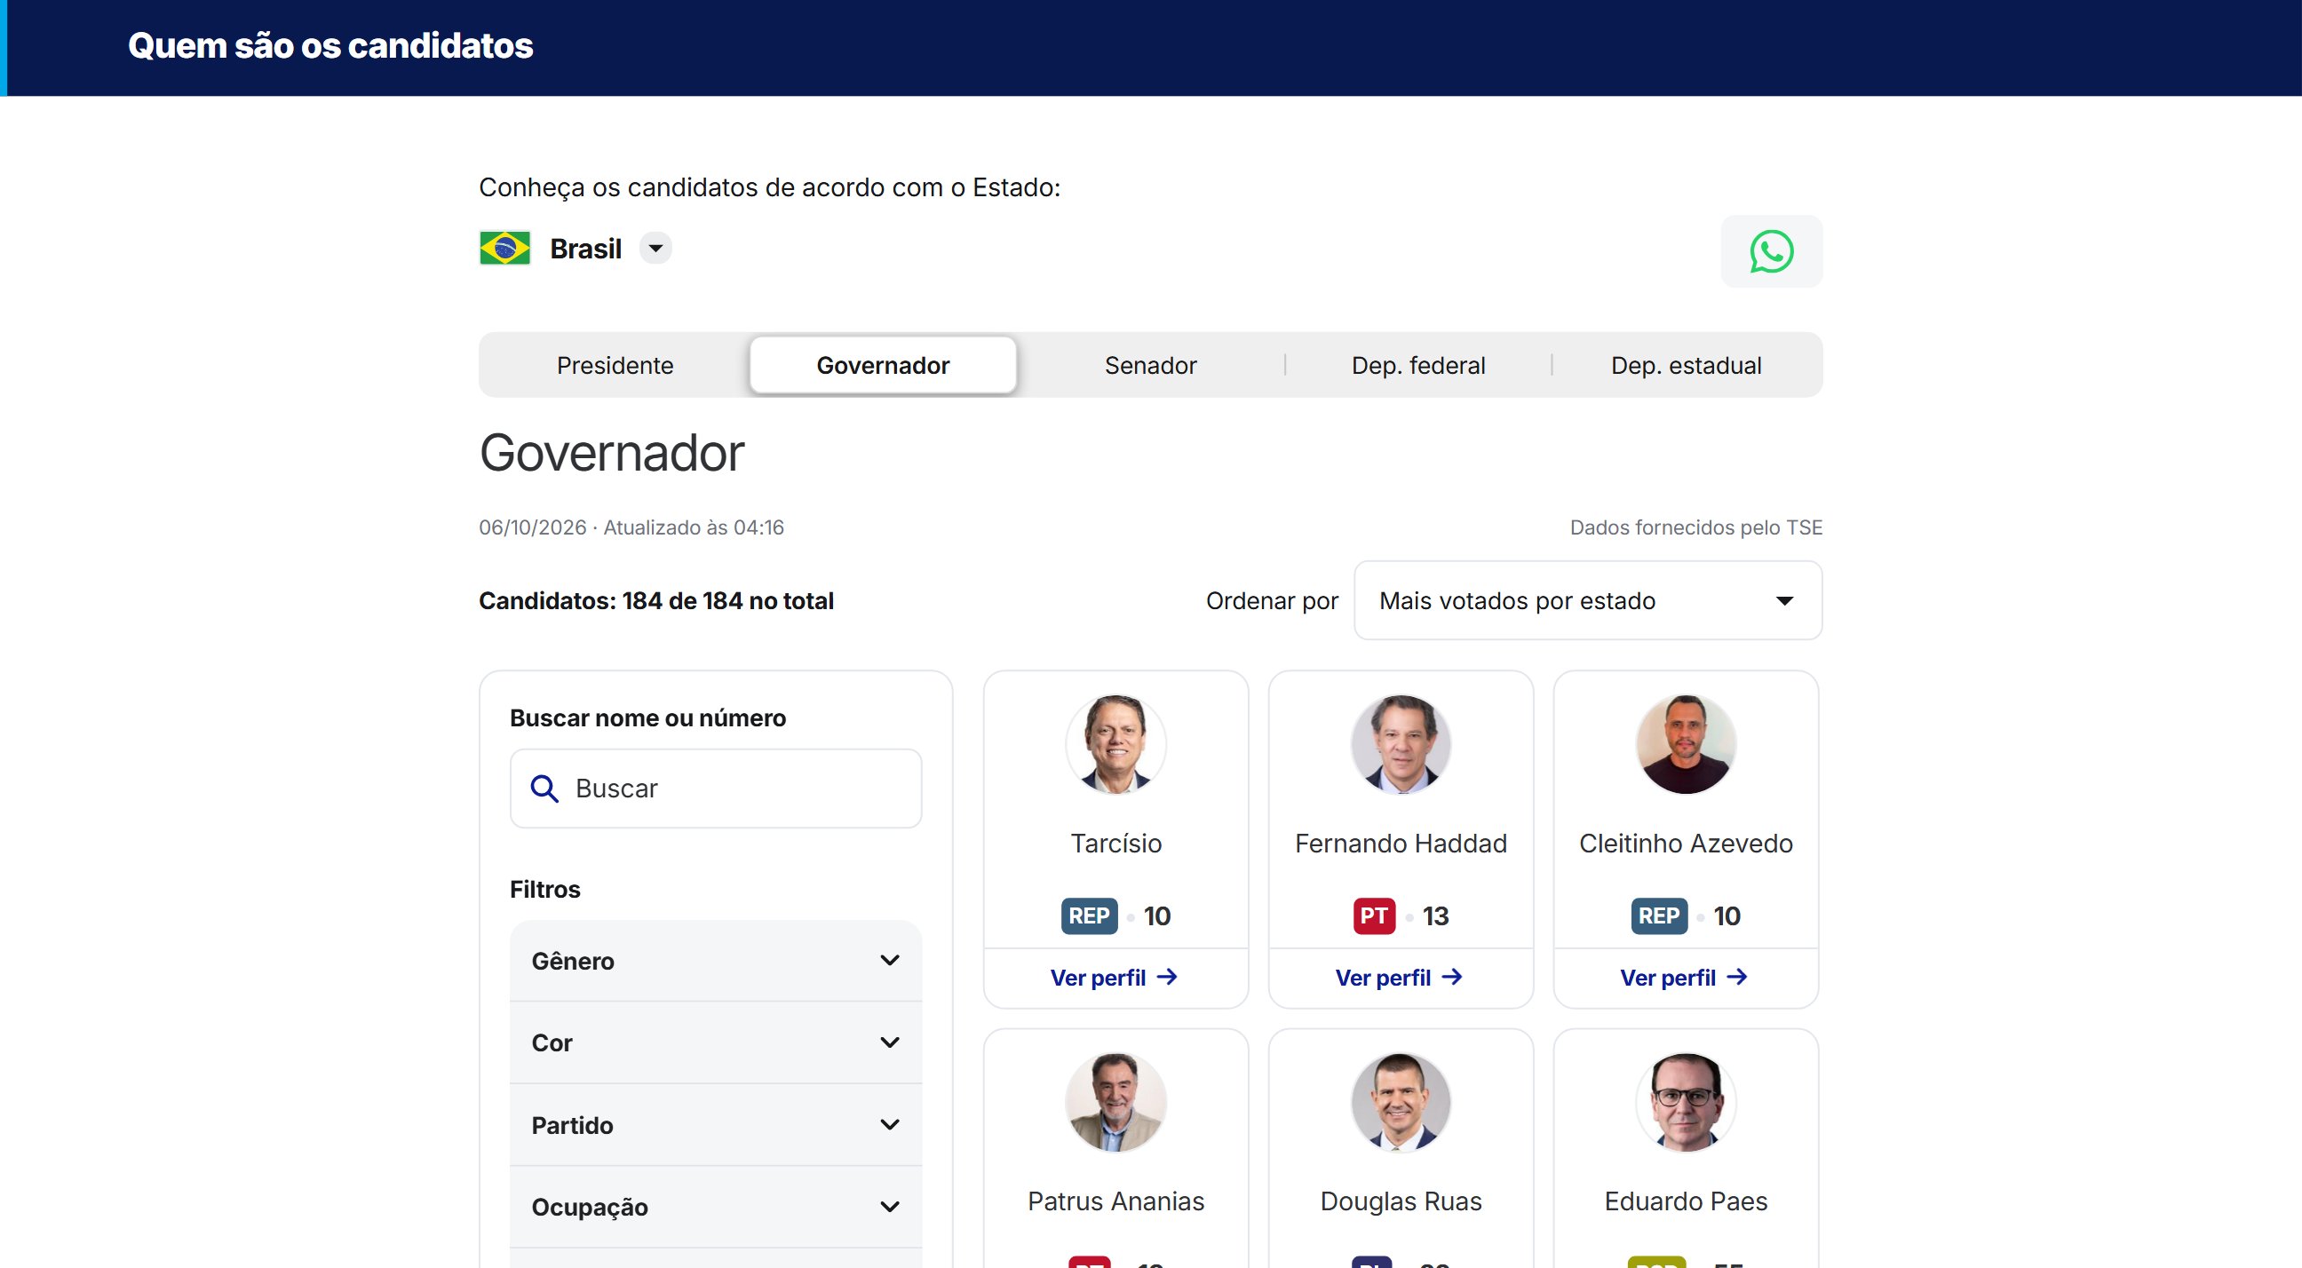This screenshot has width=2302, height=1268.
Task: Select the Governador tab
Action: pos(883,366)
